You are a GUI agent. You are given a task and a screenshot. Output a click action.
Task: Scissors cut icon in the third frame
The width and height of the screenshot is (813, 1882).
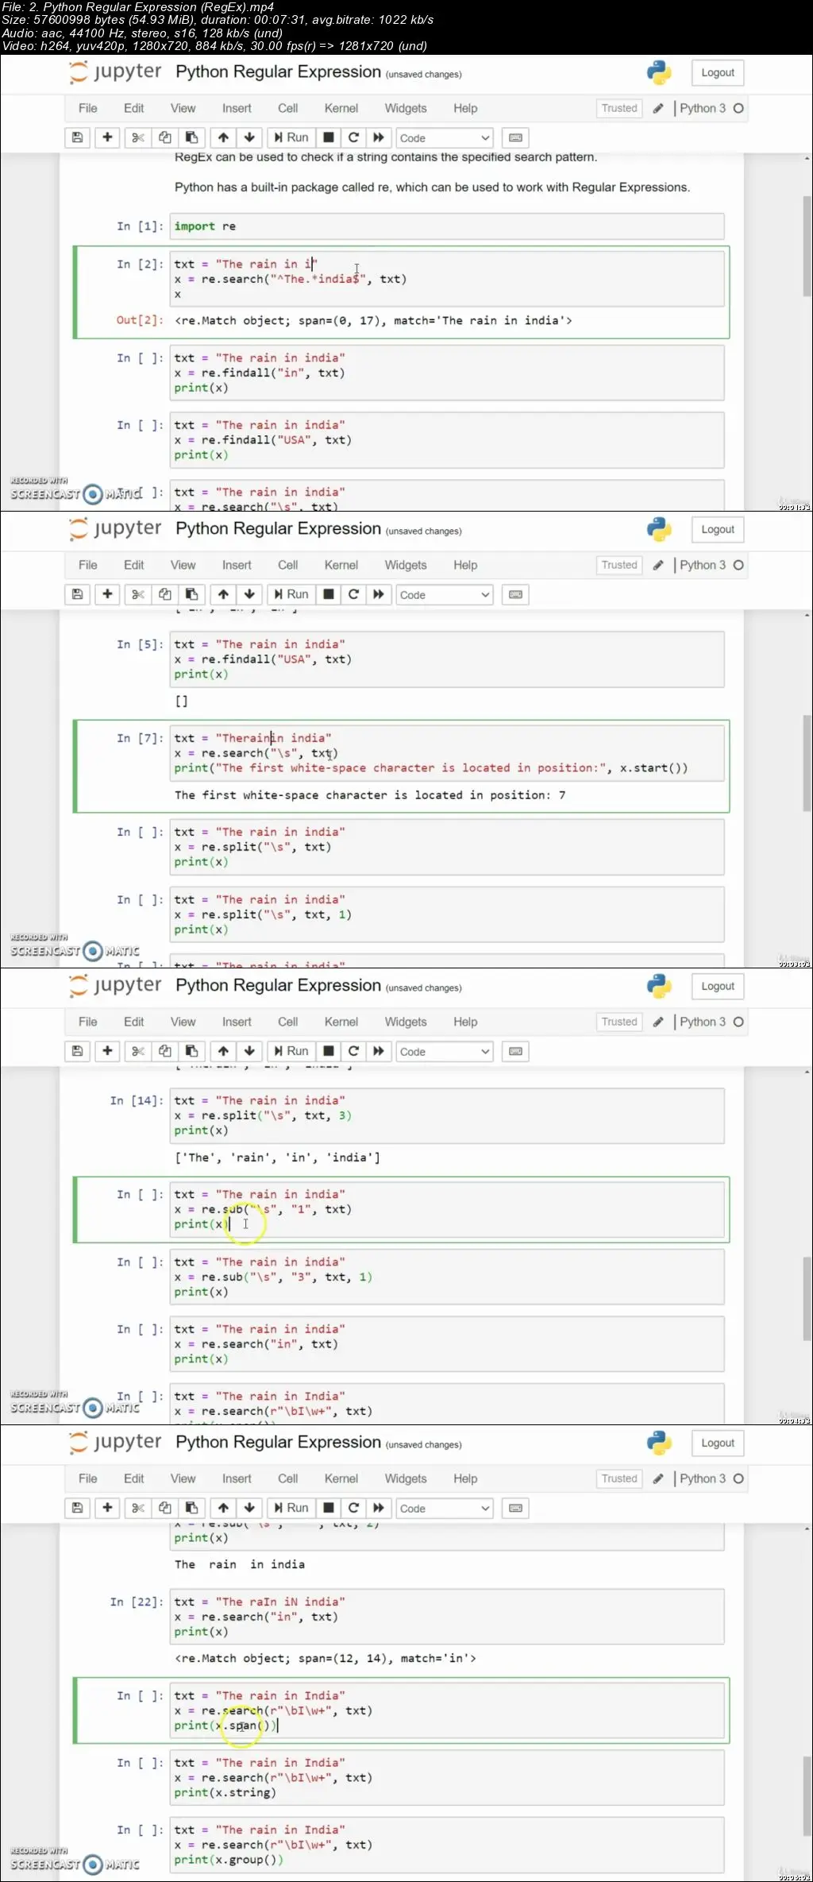tap(137, 1051)
